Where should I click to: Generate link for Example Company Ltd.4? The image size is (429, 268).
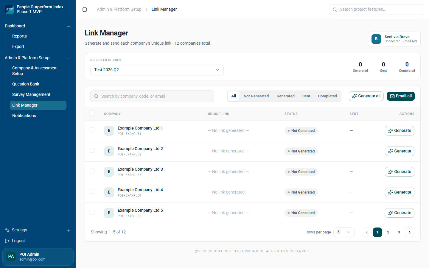(x=400, y=192)
